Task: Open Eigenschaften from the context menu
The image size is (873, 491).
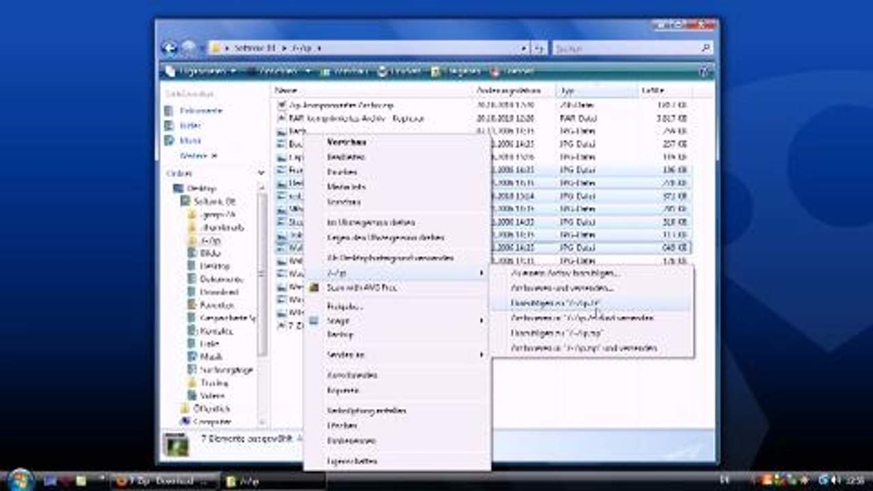Action: [x=396, y=461]
